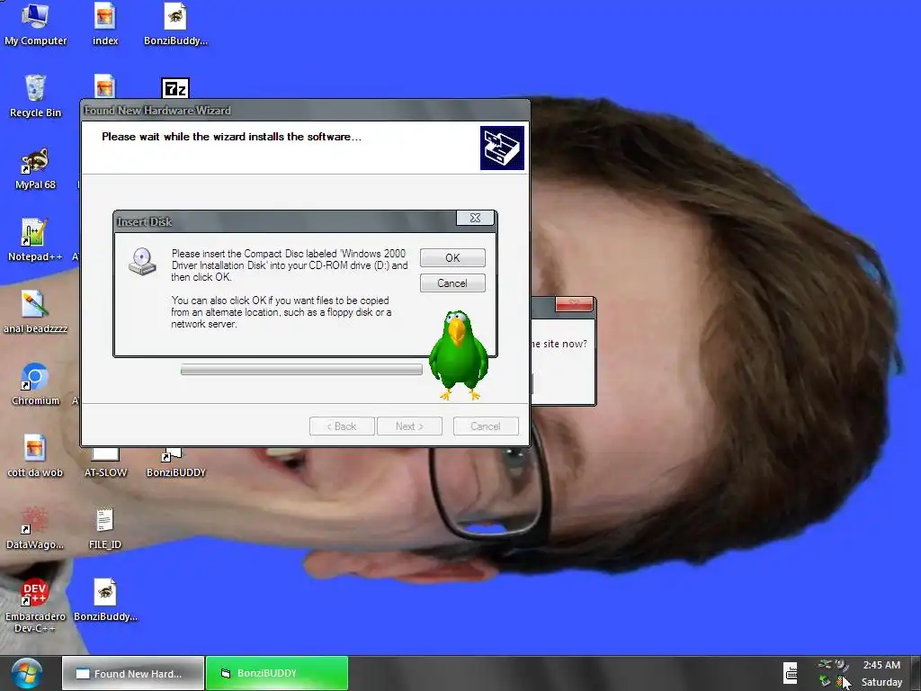Screen dimensions: 921x691
Task: Click 'Please wait while the wizard installs' text
Action: tap(231, 137)
